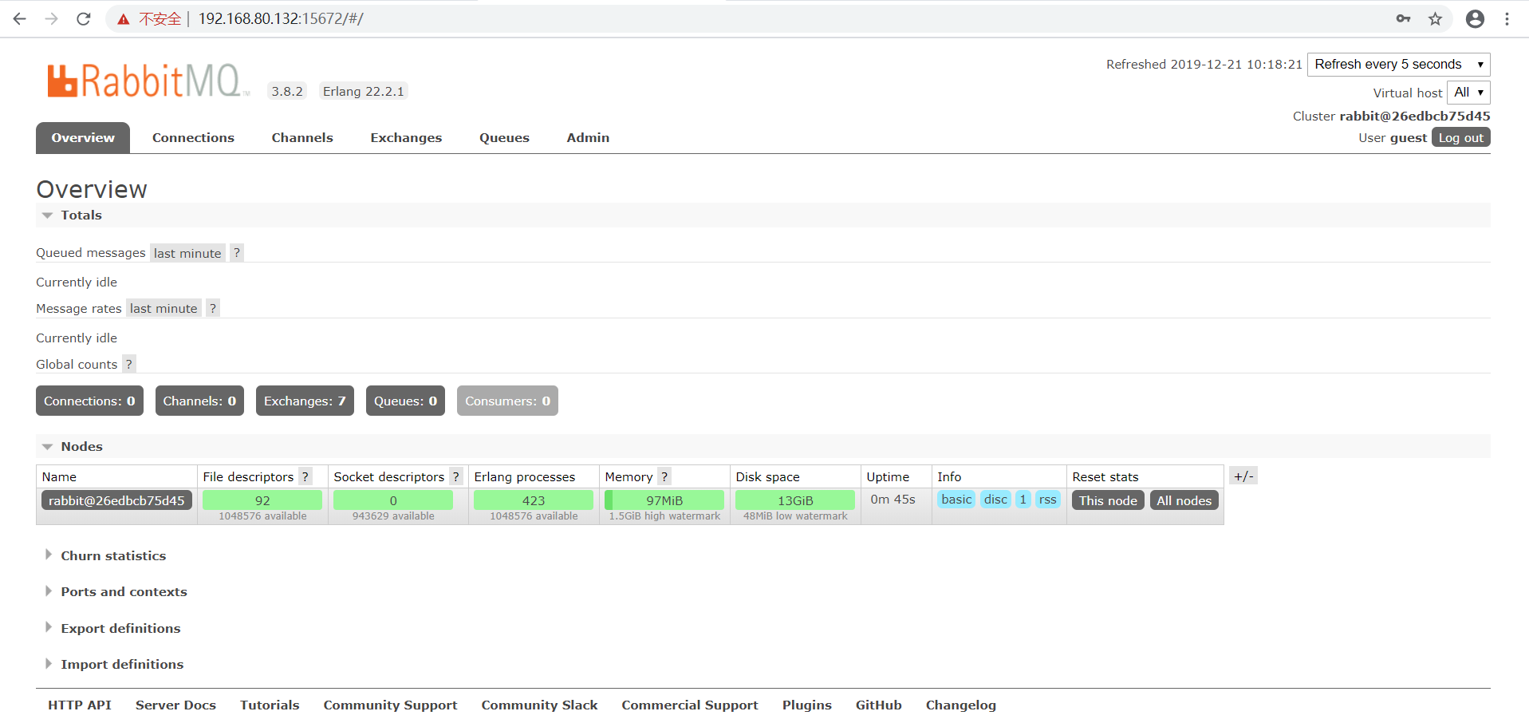Switch to the Channels tab
The width and height of the screenshot is (1529, 723).
pyautogui.click(x=302, y=138)
